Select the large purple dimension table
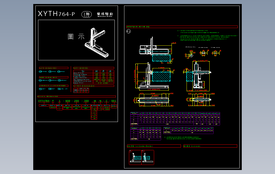 [175, 118]
